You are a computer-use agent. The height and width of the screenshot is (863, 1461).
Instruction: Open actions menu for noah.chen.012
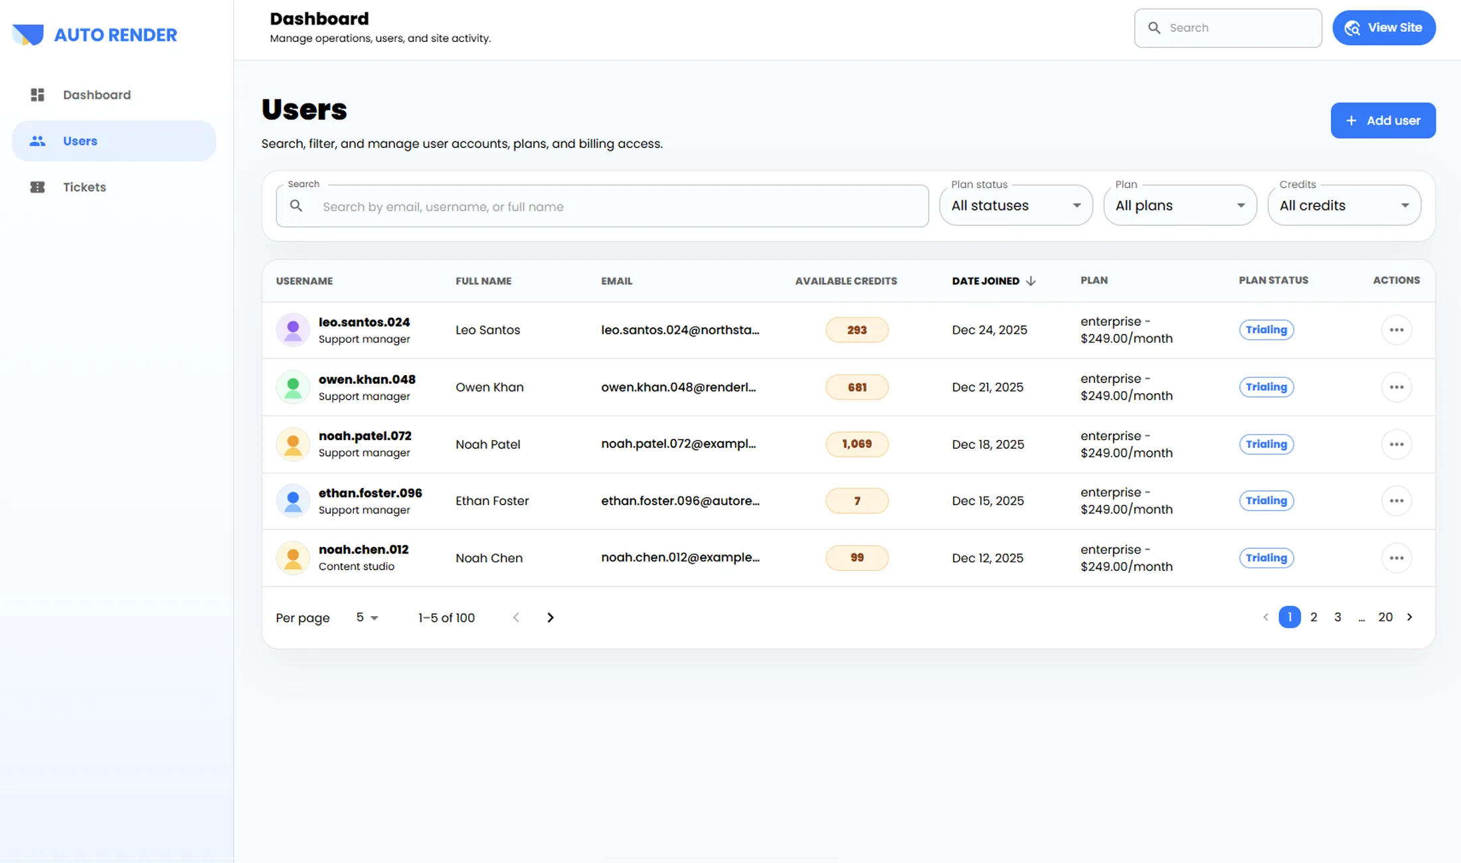tap(1396, 558)
